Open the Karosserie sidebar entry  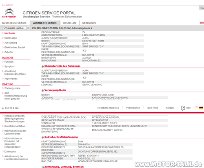click(11, 38)
